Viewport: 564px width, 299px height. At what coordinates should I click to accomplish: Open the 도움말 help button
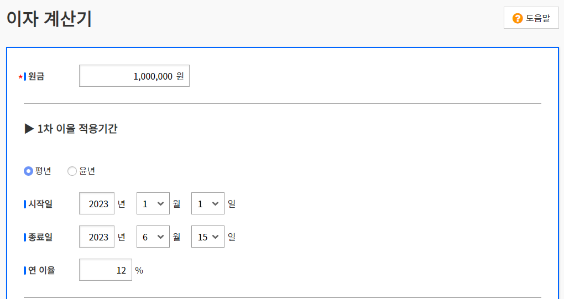coord(531,18)
